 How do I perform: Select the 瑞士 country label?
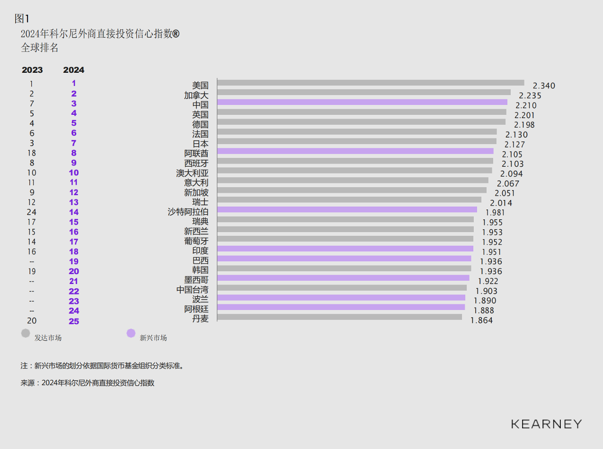point(200,202)
